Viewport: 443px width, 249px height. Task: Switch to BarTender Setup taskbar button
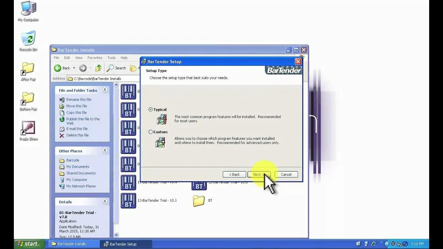(x=126, y=244)
